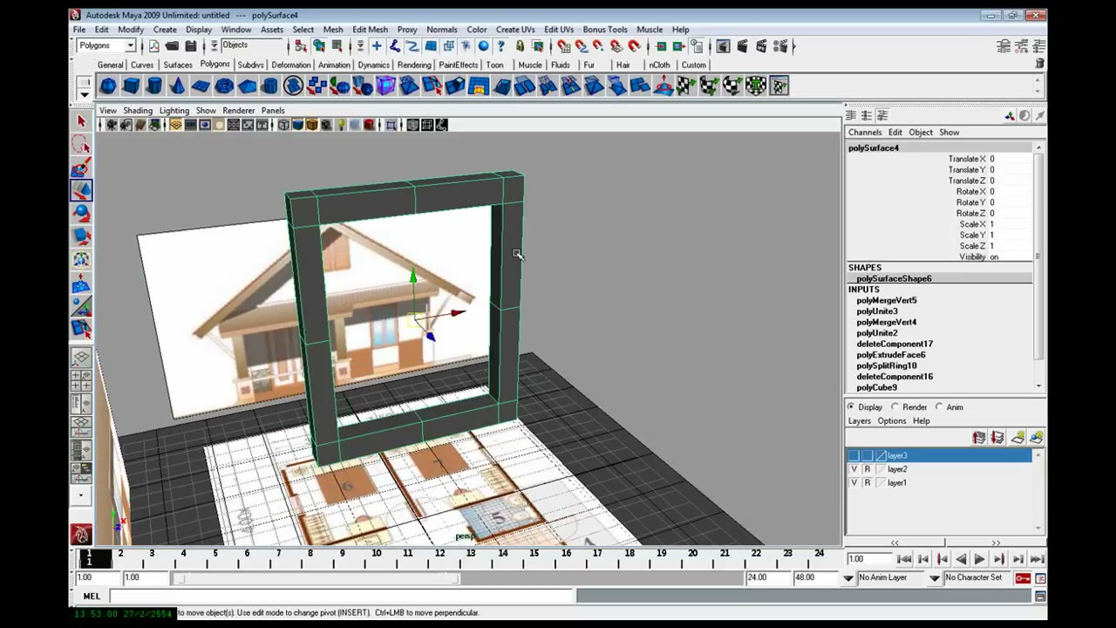Click the MEL command input field

[x=343, y=597]
